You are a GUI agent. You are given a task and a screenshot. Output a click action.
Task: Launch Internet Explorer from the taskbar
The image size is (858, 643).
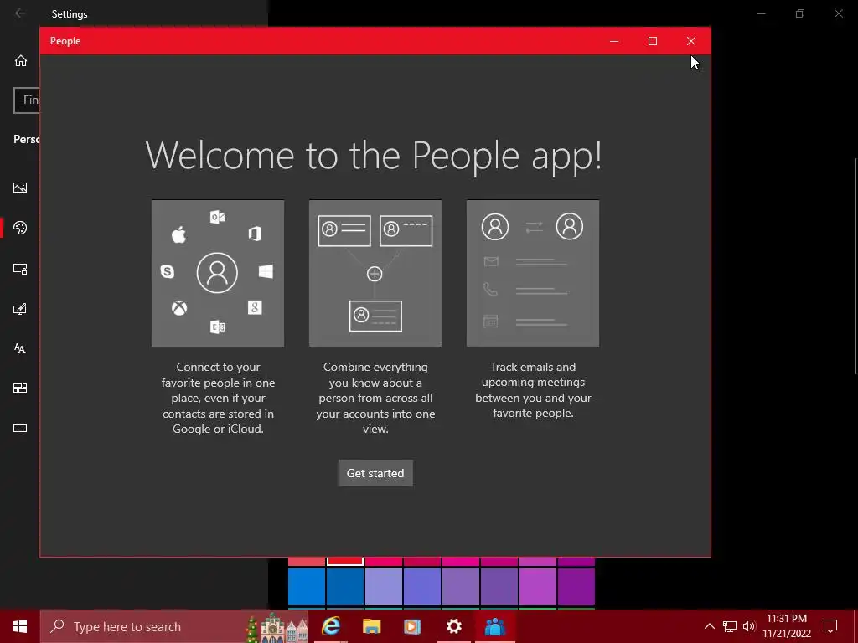tap(331, 626)
